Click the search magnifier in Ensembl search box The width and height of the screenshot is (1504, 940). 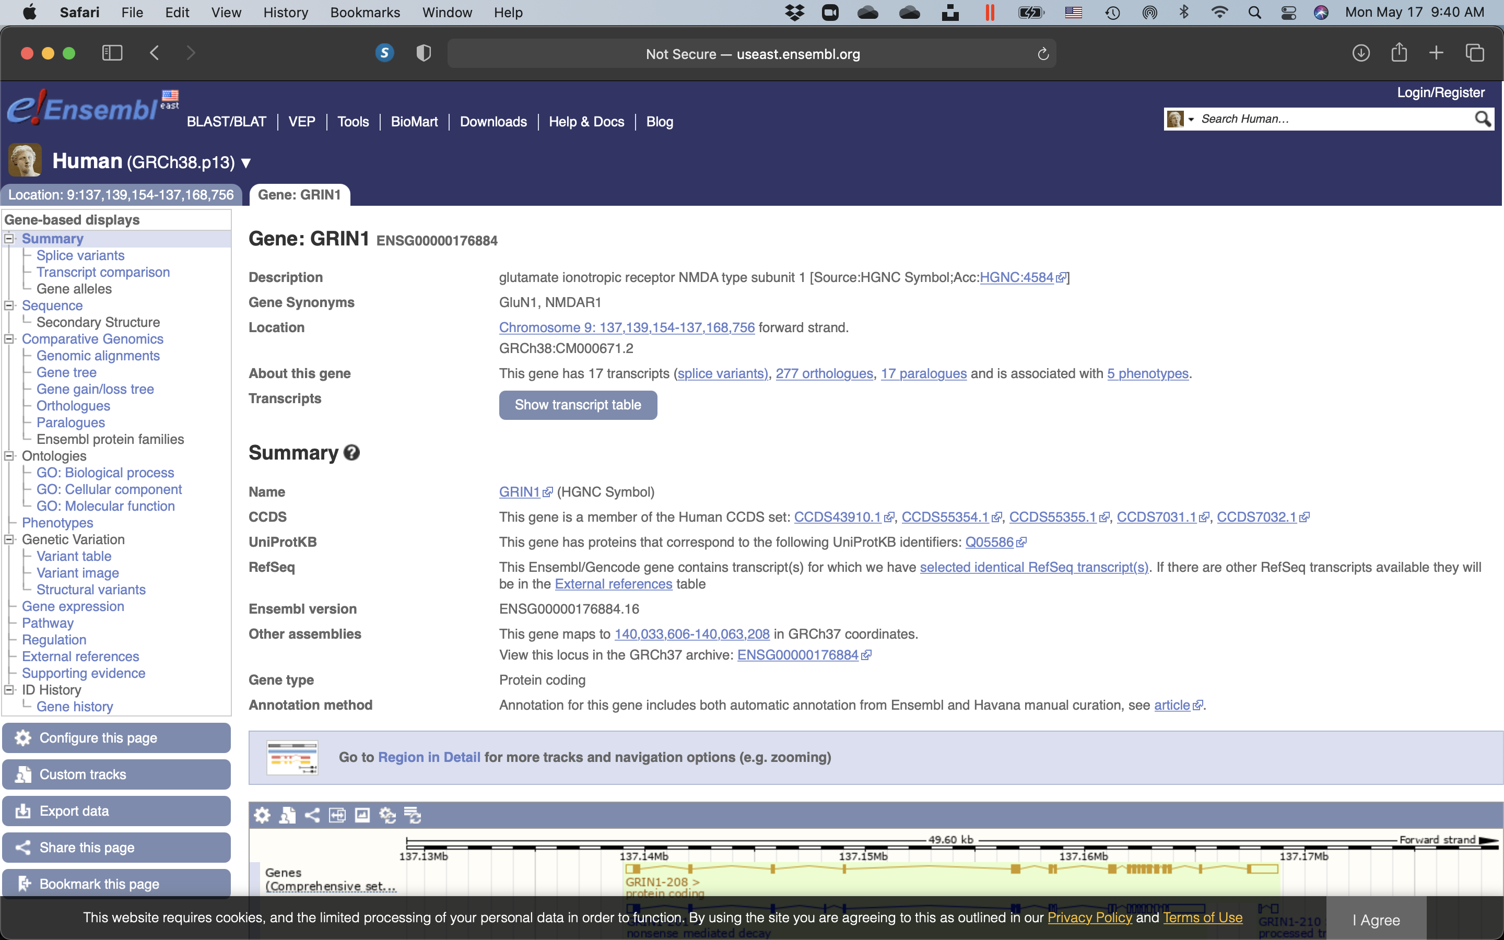coord(1482,119)
